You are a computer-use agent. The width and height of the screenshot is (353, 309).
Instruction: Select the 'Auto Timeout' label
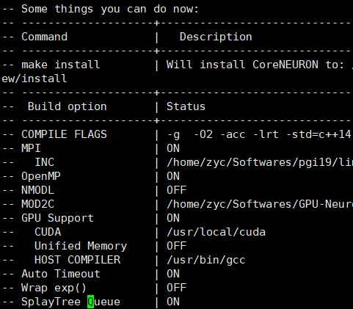tap(61, 274)
